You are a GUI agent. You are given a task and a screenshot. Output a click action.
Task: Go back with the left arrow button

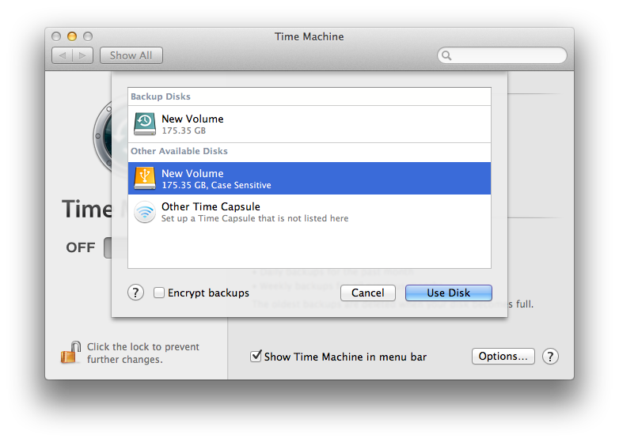62,55
